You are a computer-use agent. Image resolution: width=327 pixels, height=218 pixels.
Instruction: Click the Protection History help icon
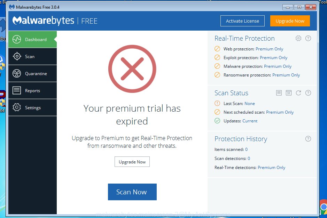[308, 139]
